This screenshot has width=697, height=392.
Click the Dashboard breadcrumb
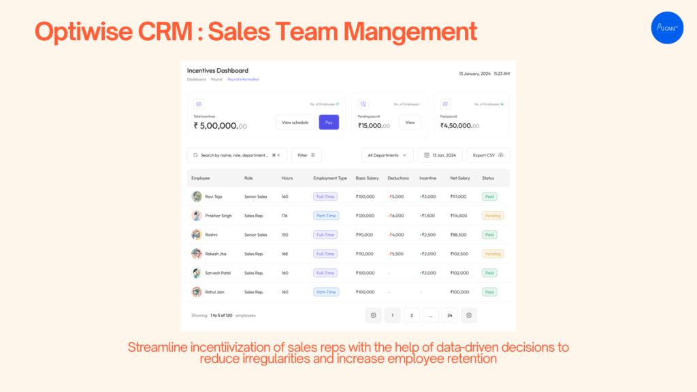click(x=196, y=80)
